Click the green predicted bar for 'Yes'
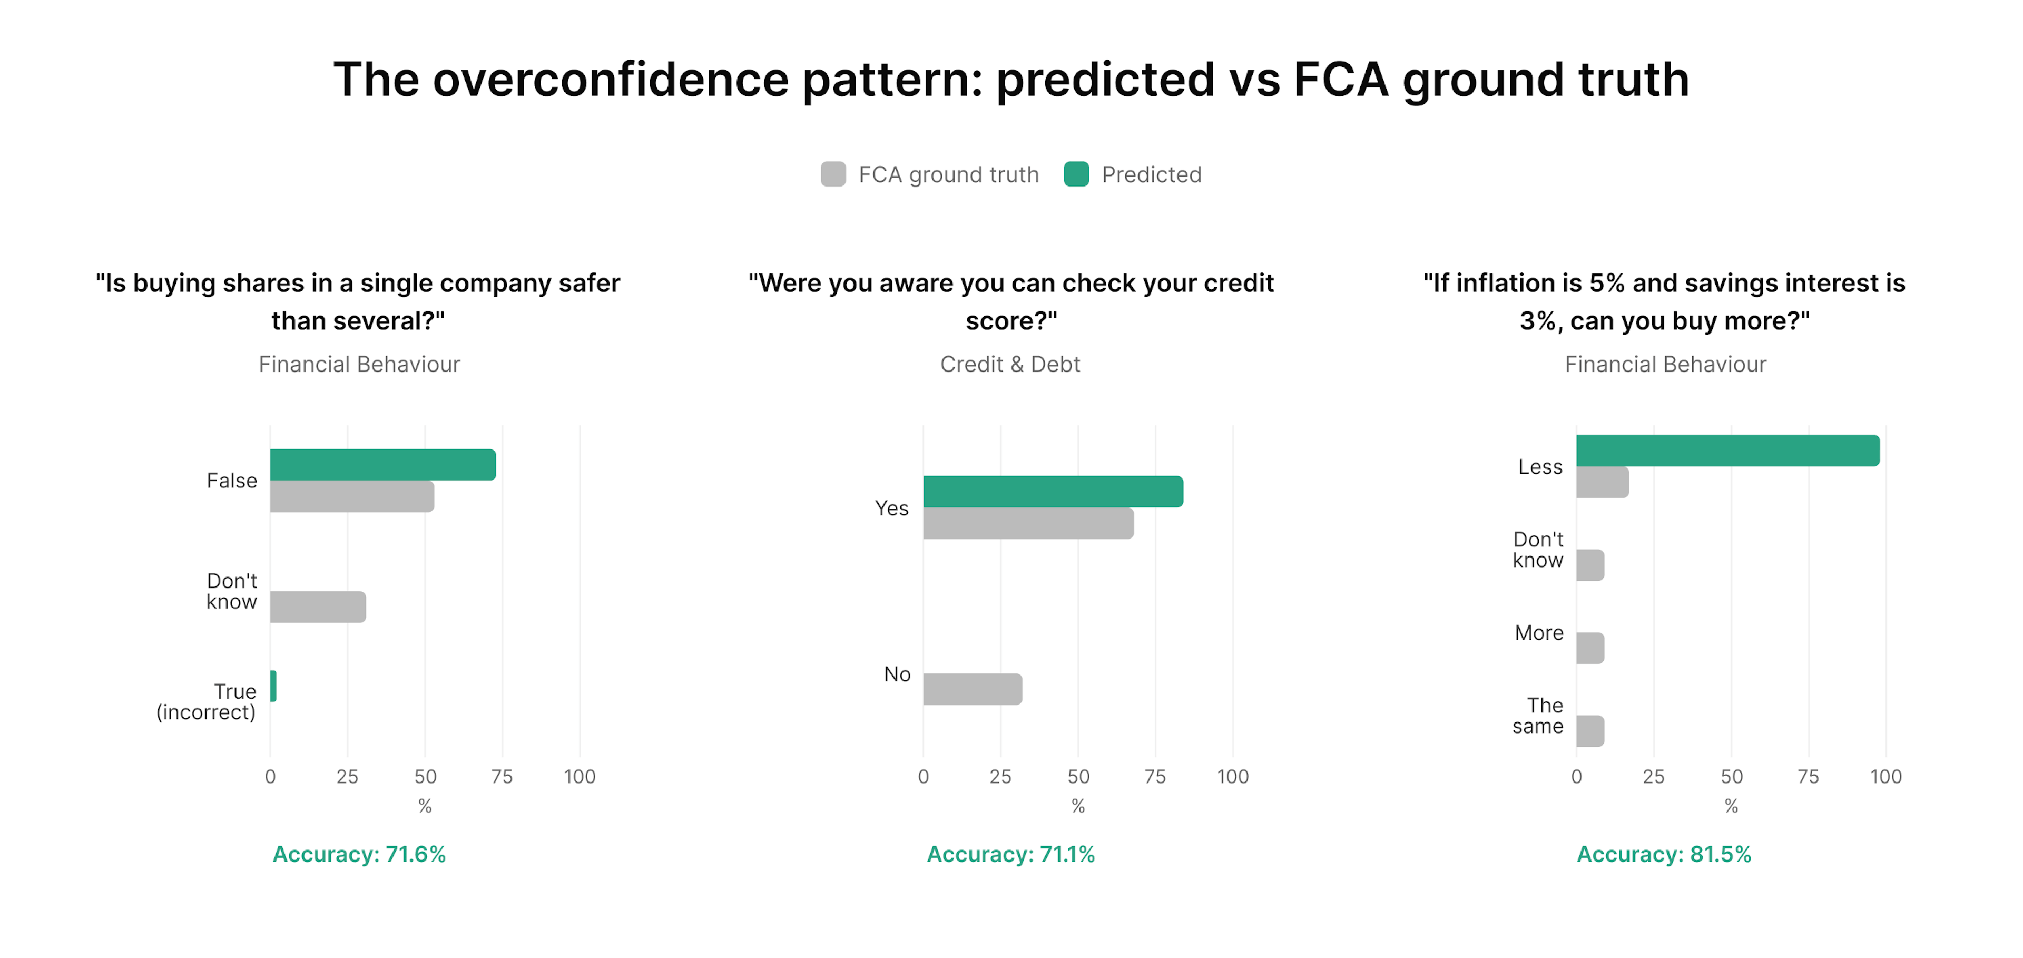Image resolution: width=2023 pixels, height=958 pixels. coord(1053,492)
